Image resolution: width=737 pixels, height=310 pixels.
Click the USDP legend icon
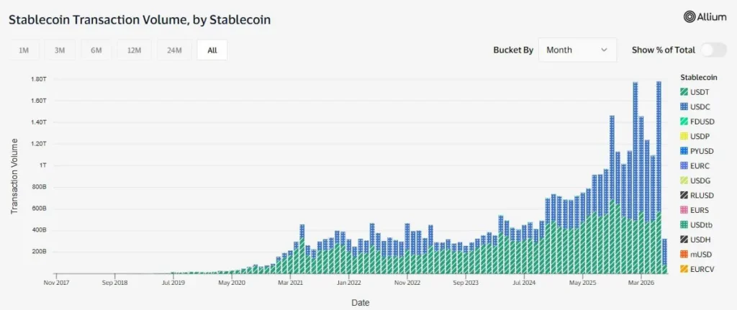click(684, 136)
